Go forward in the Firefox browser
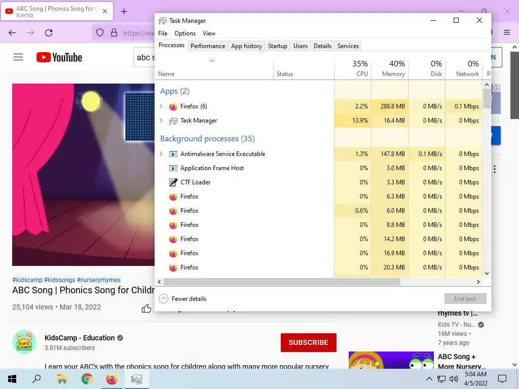Image resolution: width=519 pixels, height=389 pixels. (x=30, y=33)
